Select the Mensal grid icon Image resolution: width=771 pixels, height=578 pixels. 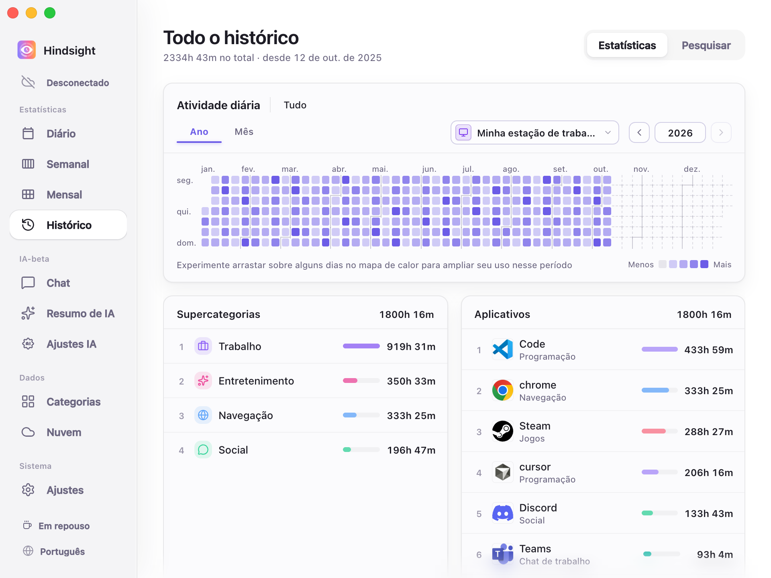pos(28,194)
